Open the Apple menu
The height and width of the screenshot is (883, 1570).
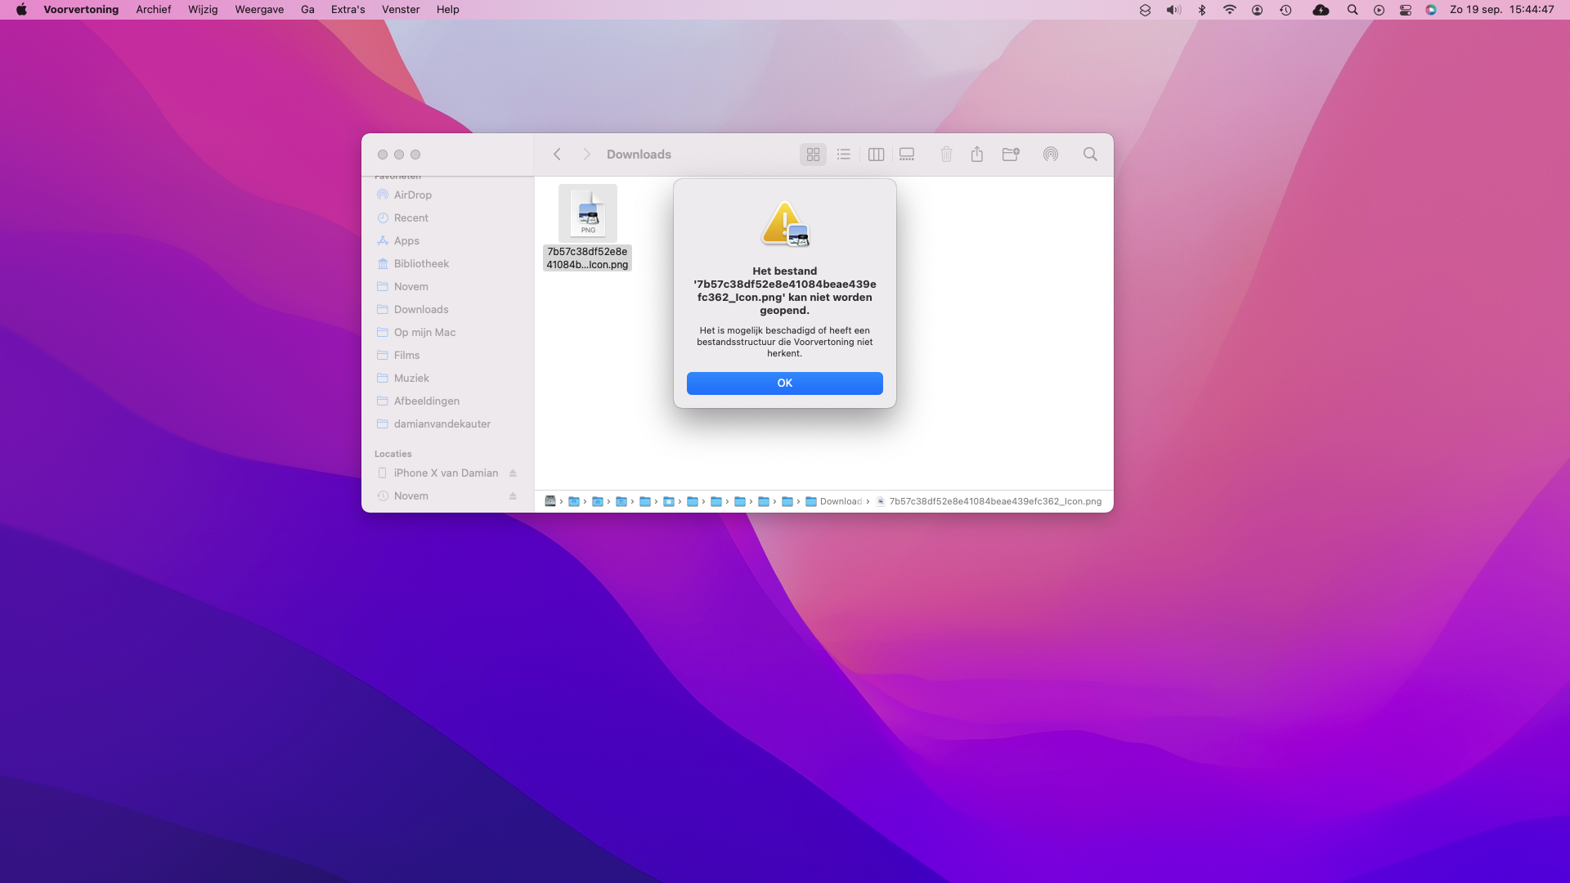point(21,10)
